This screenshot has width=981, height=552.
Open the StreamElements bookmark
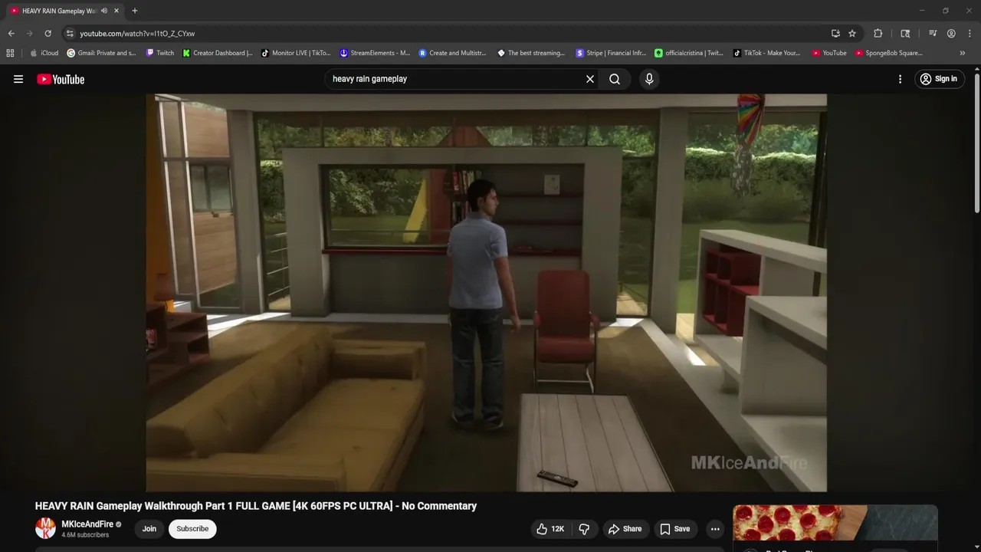(375, 53)
